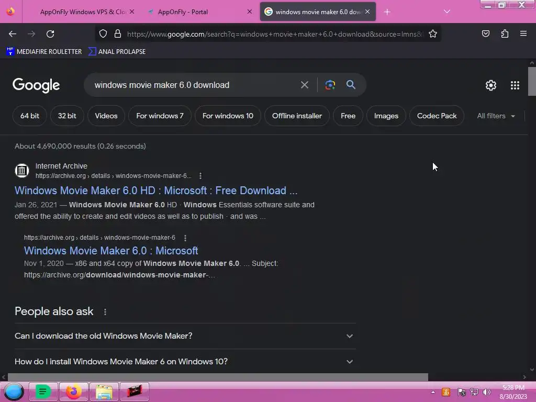This screenshot has height=402, width=536.
Task: Click the volume speaker tray icon
Action: pos(486,392)
